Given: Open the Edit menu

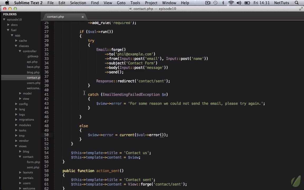Looking at the screenshot, I should pos(62,3).
